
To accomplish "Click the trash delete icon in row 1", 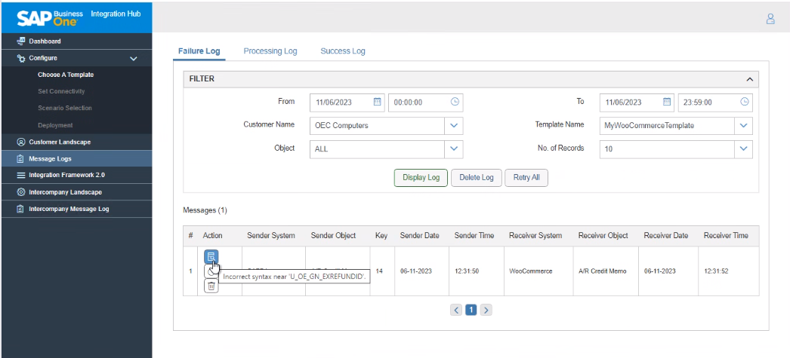I will [211, 286].
